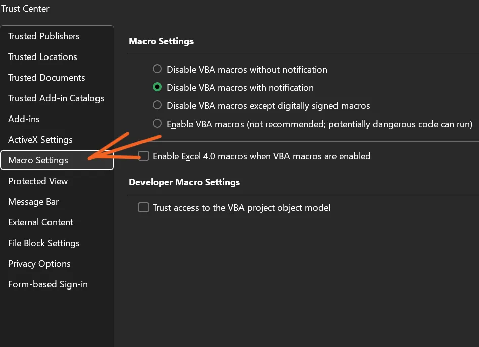Viewport: 479px width, 347px height.
Task: Open the Message Bar settings page
Action: coord(33,202)
